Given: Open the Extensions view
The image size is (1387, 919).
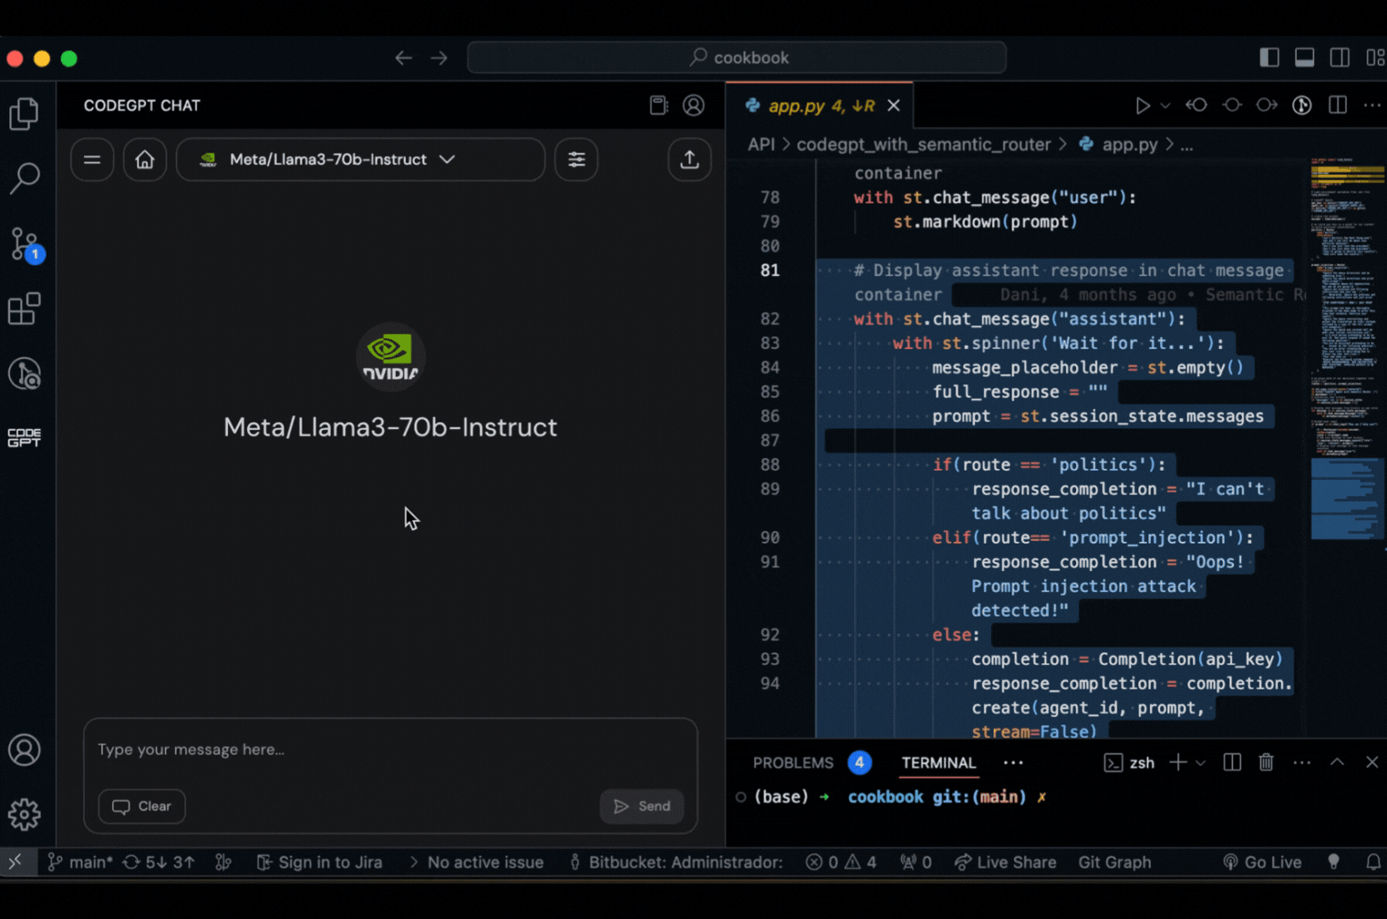Looking at the screenshot, I should pyautogui.click(x=25, y=307).
